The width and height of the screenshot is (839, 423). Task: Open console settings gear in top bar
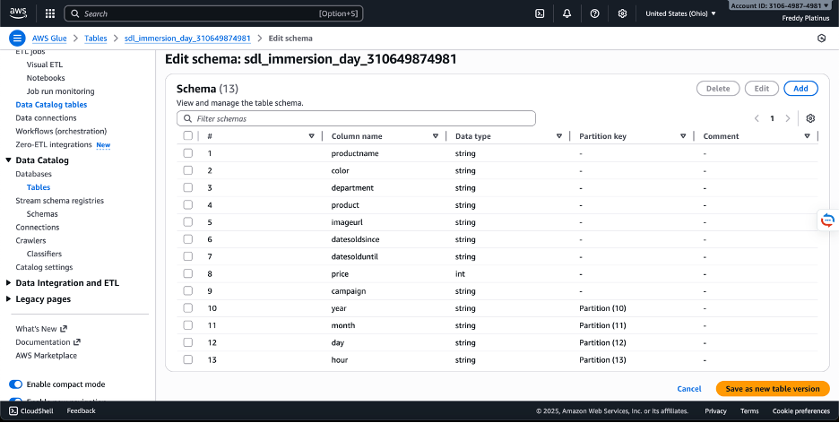pos(622,14)
